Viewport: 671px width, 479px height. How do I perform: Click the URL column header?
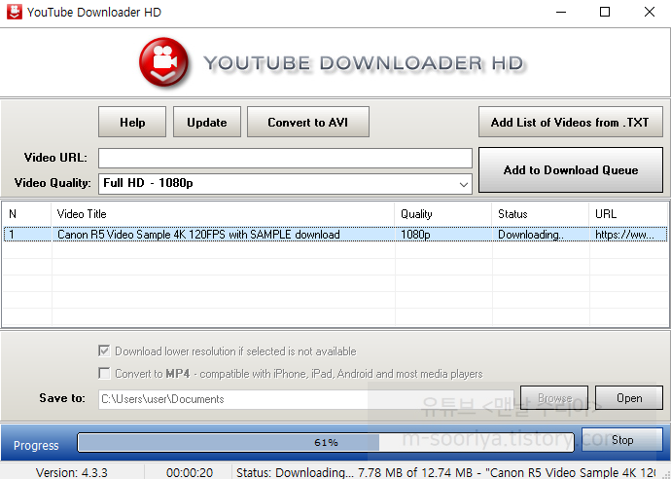point(628,214)
